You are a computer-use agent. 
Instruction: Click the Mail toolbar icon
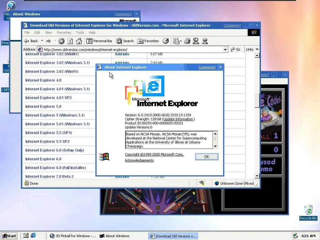[x=177, y=41]
